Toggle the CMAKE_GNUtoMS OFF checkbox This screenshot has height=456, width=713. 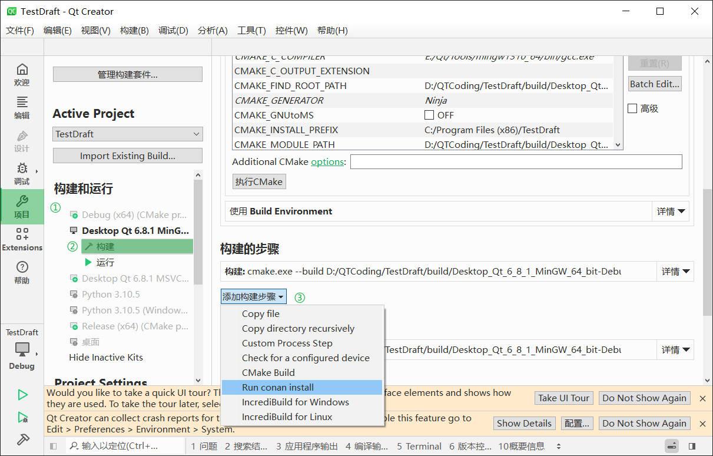(429, 115)
